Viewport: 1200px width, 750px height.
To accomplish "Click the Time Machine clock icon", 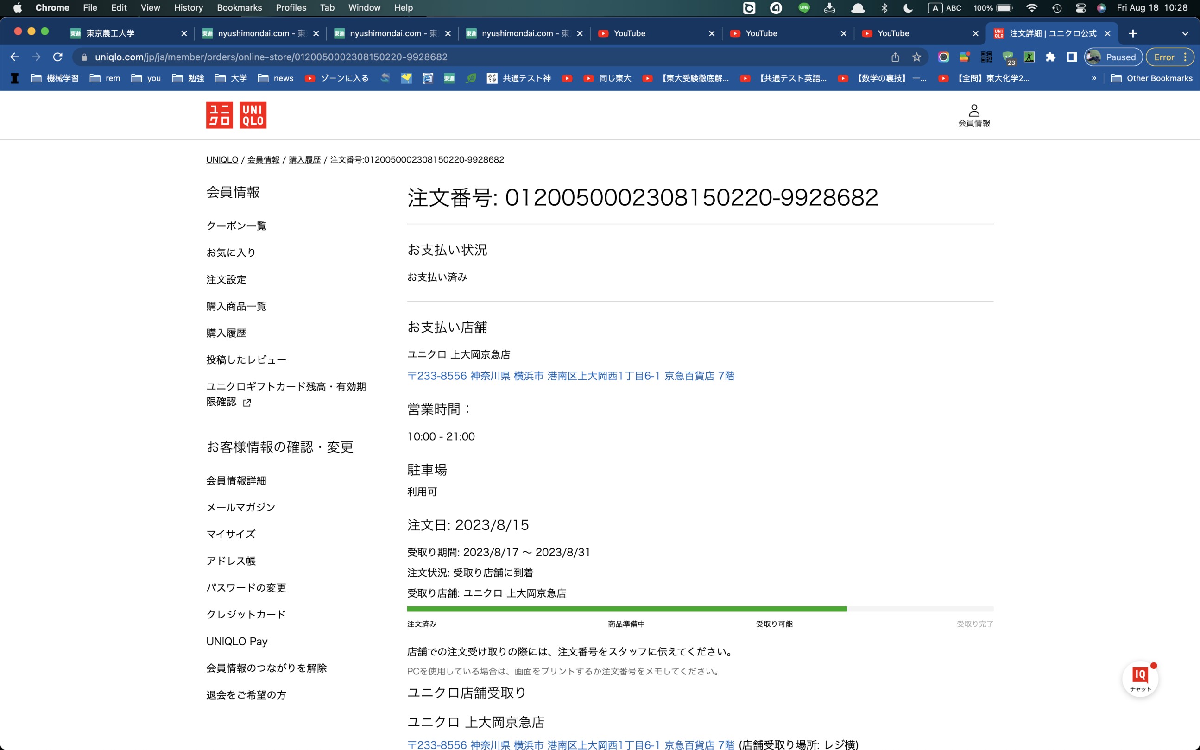I will click(1057, 8).
